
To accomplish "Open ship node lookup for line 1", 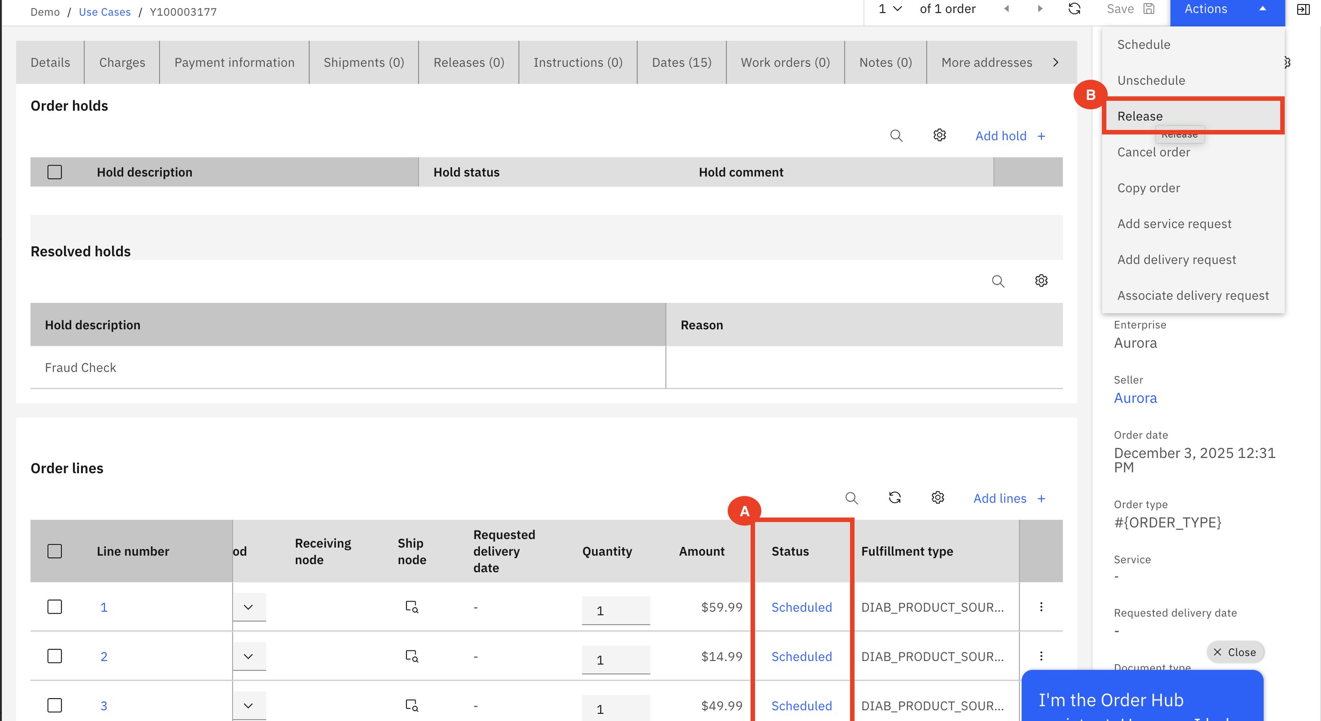I will [412, 607].
